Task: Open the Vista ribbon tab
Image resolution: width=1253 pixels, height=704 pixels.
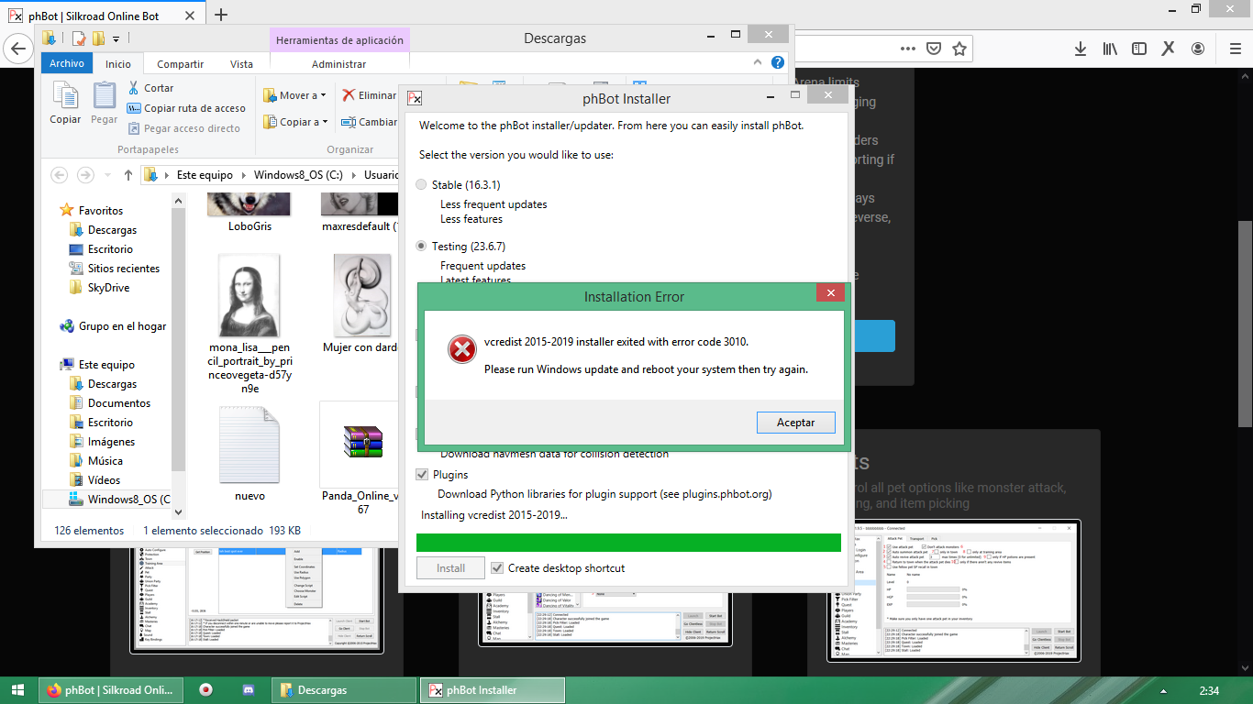Action: (241, 64)
